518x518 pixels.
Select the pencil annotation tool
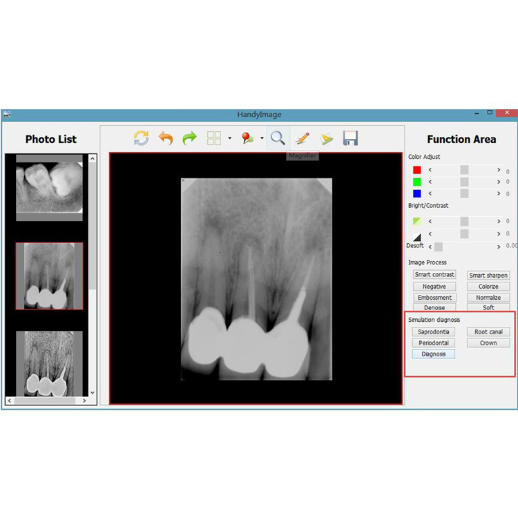tap(303, 138)
